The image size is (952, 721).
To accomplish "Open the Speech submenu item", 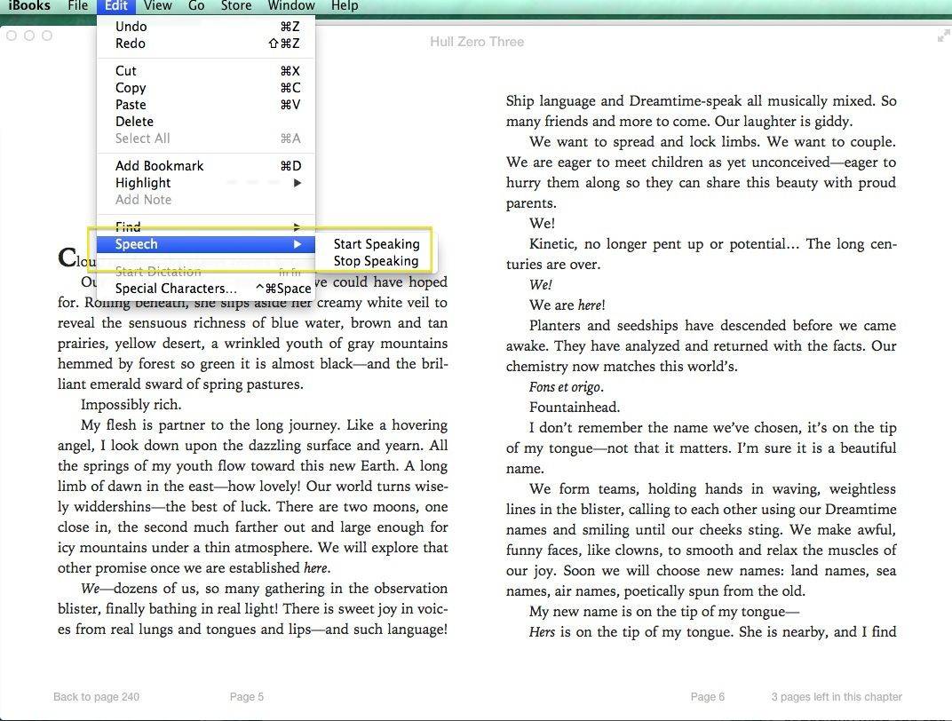I will pyautogui.click(x=205, y=244).
